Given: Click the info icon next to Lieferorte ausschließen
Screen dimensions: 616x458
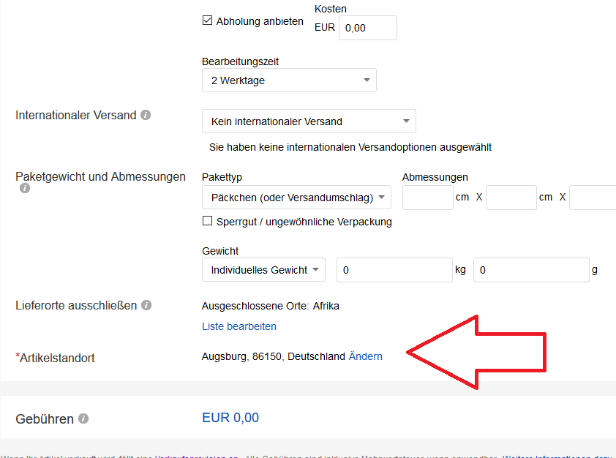Looking at the screenshot, I should click(x=147, y=305).
